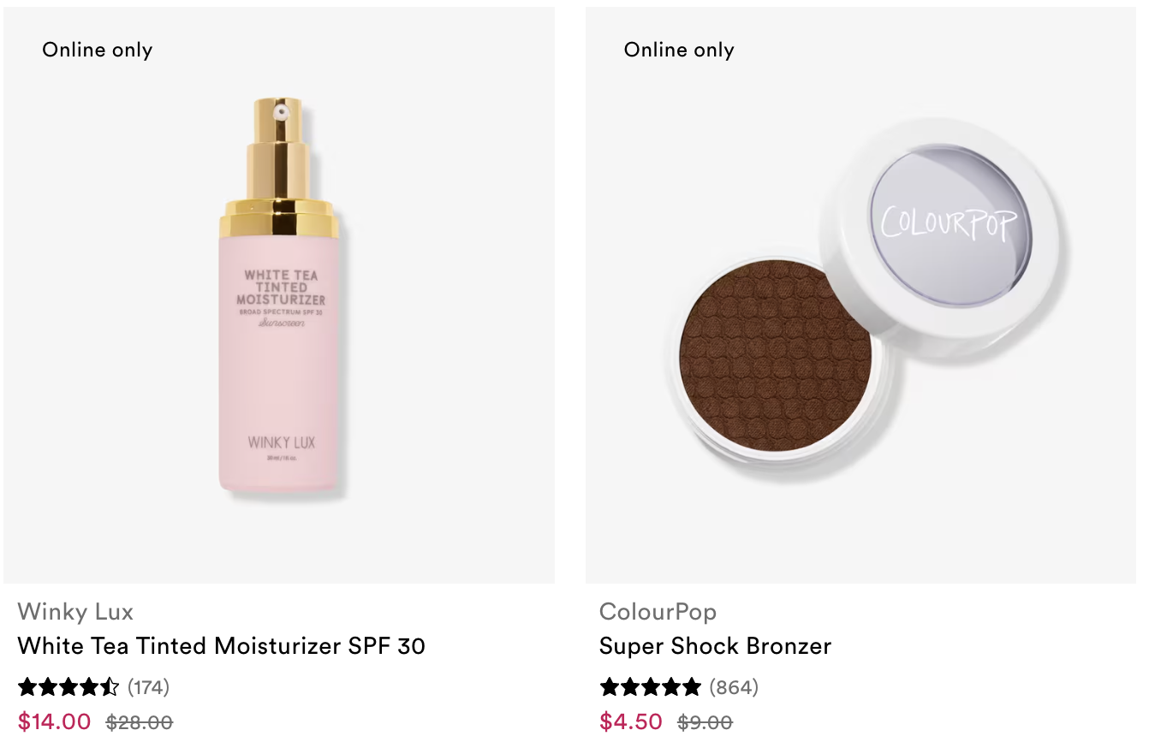Click the White Tea Tinted Moisturizer SPF 30 title
The width and height of the screenshot is (1149, 736).
[x=222, y=645]
